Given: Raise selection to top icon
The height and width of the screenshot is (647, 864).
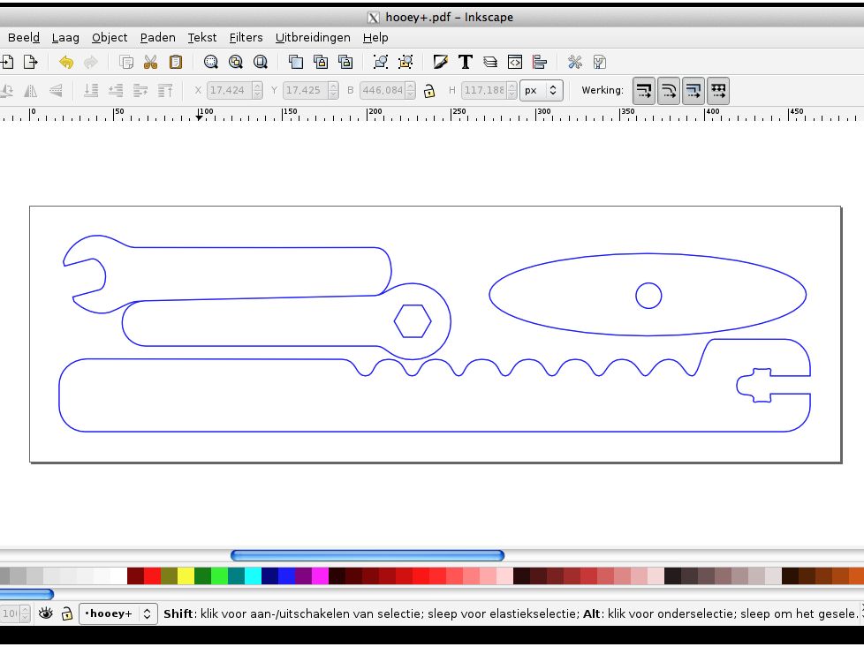Looking at the screenshot, I should coord(165,90).
